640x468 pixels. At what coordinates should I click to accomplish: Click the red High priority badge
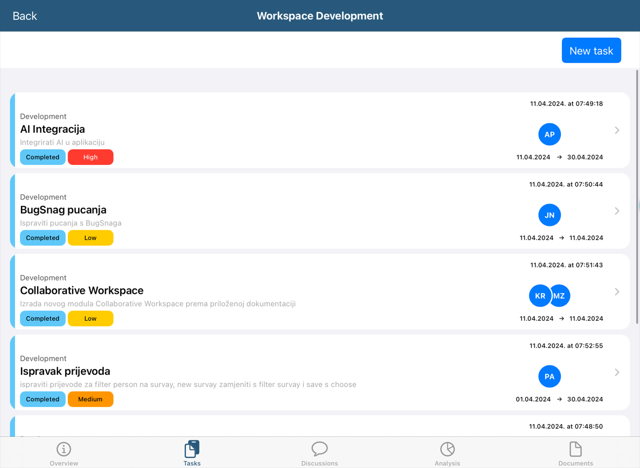tap(91, 157)
